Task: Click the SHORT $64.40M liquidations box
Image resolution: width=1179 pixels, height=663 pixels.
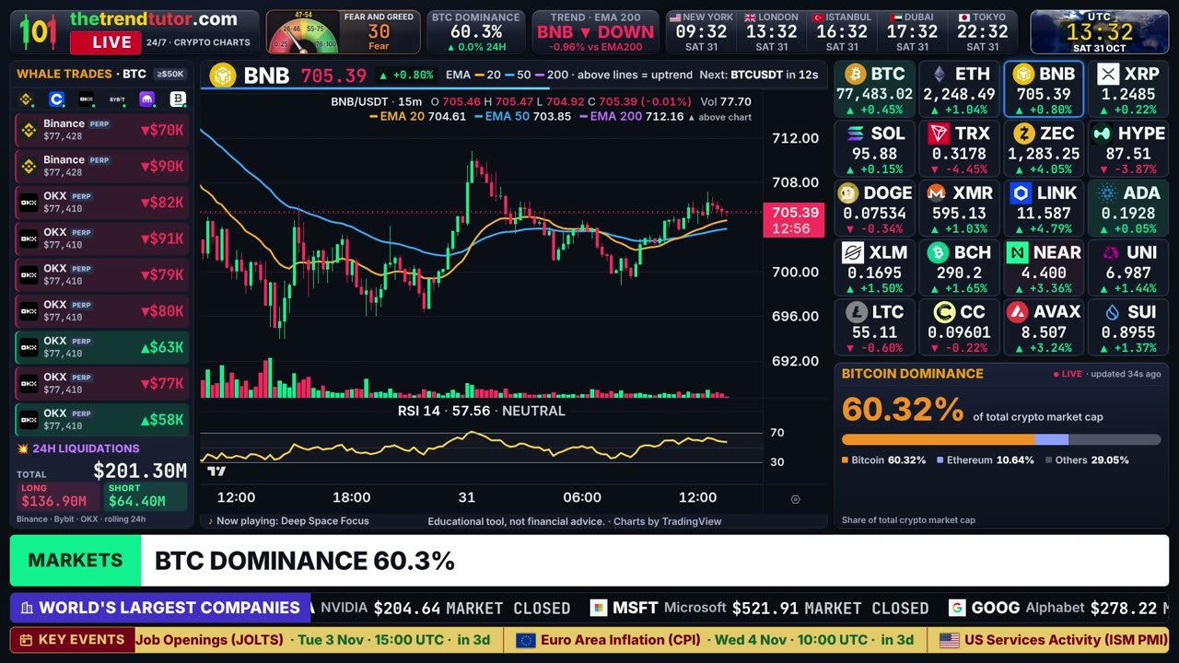Action: tap(146, 497)
